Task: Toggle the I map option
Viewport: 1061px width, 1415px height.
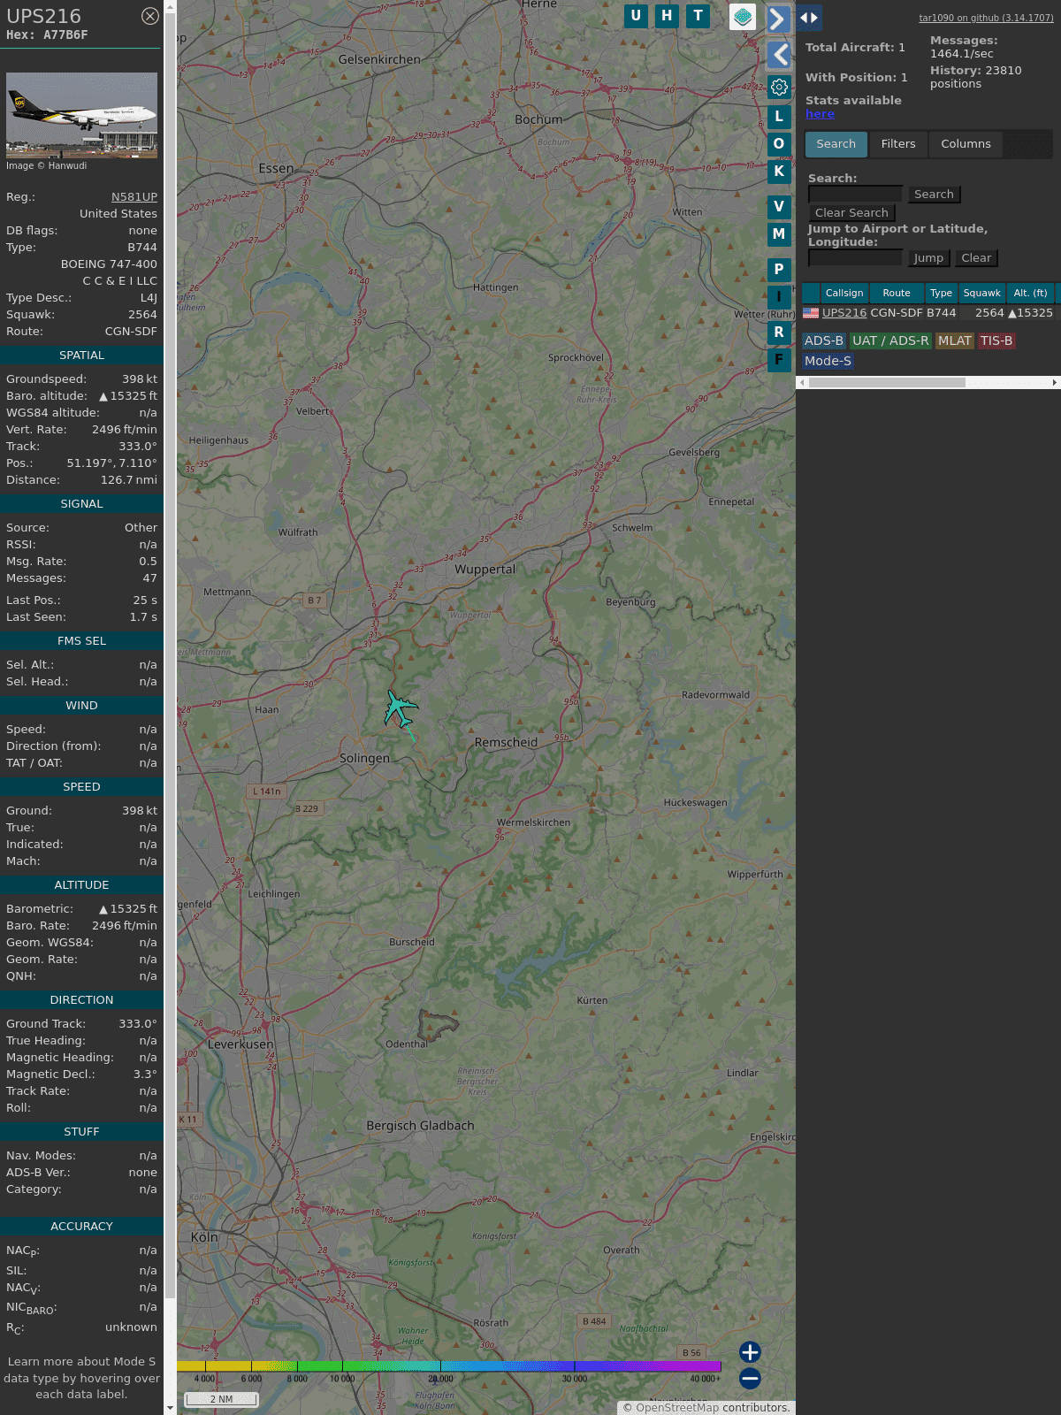Action: (779, 297)
